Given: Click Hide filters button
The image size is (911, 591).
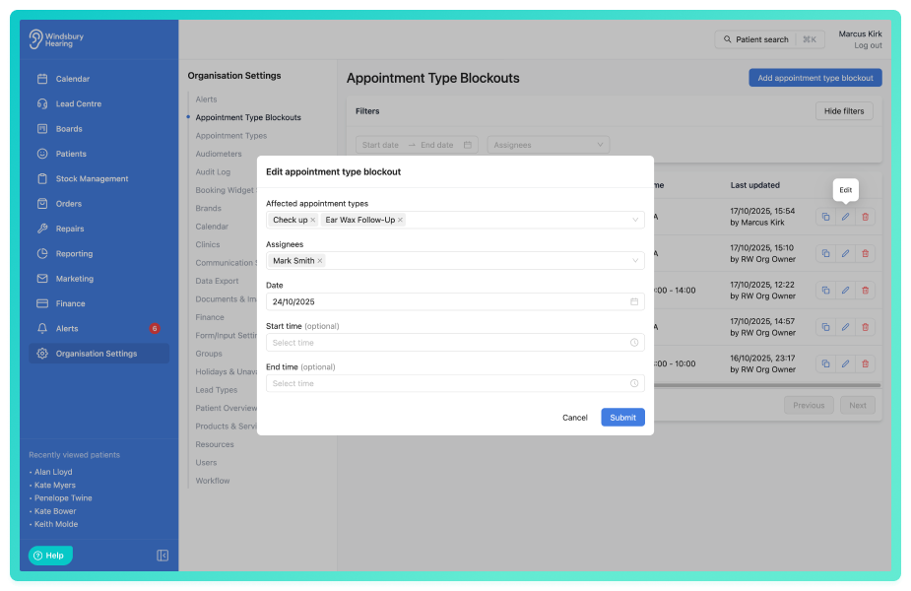Looking at the screenshot, I should tap(844, 111).
